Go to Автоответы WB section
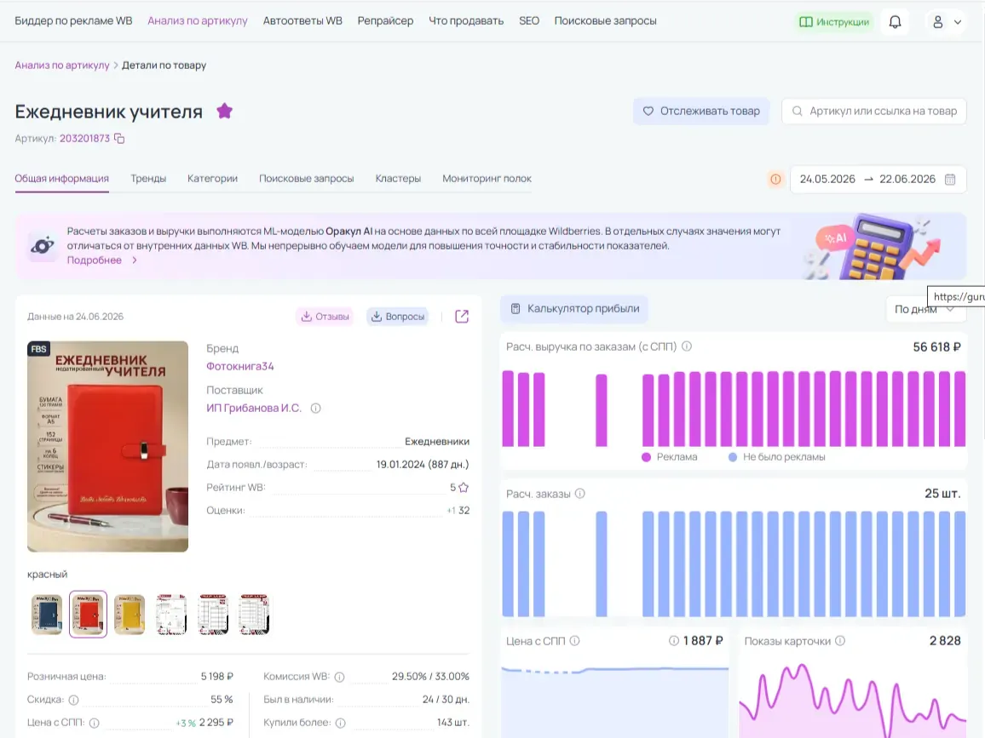 [x=302, y=20]
